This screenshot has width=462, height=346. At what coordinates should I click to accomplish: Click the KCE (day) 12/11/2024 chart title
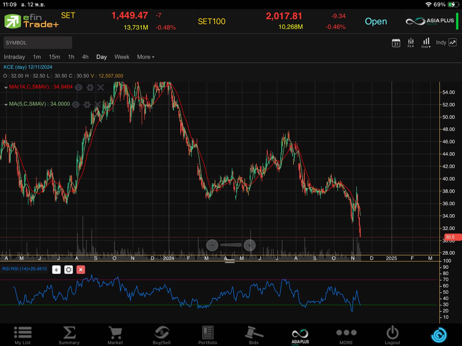point(28,67)
